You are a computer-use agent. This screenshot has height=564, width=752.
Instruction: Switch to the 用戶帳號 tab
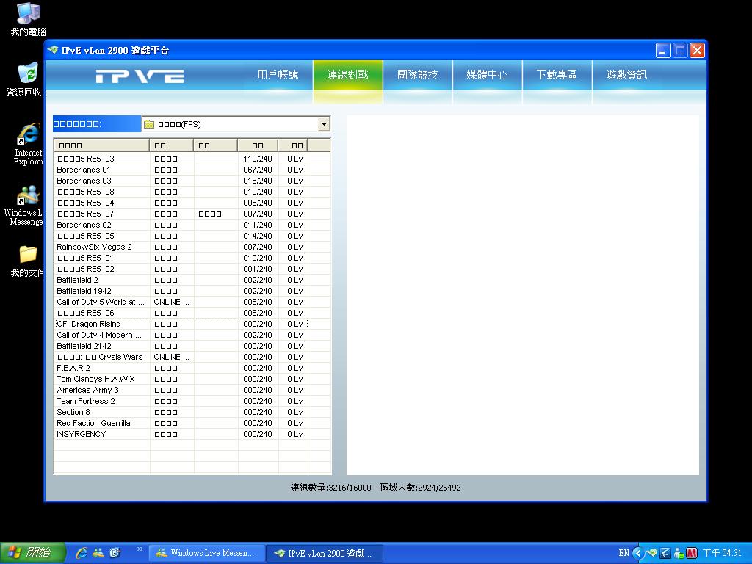pyautogui.click(x=278, y=75)
